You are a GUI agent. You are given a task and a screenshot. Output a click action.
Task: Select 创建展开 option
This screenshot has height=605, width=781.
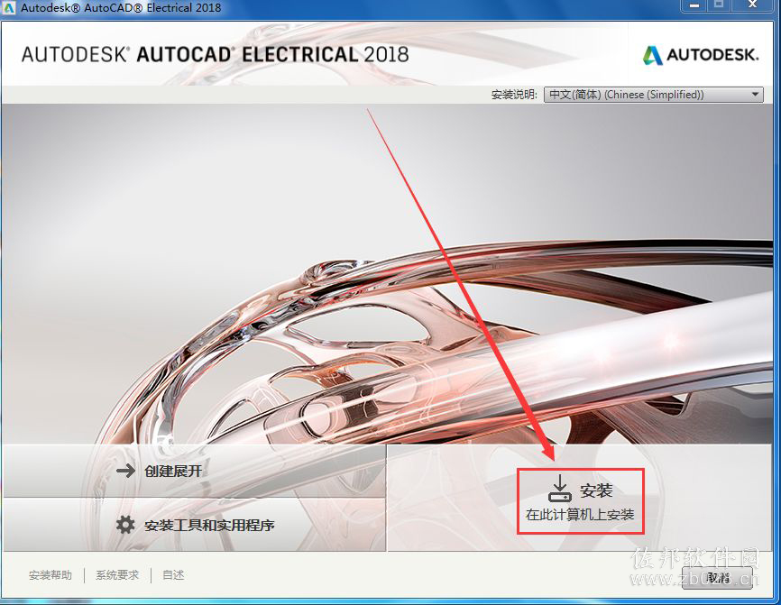point(194,471)
